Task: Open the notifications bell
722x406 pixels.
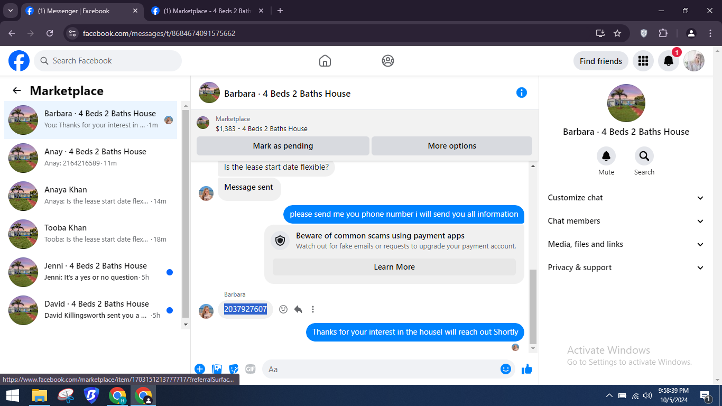Action: tap(669, 61)
